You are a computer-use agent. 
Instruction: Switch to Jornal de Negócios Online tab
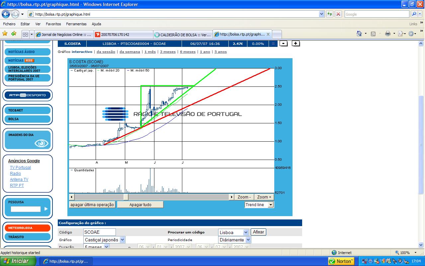[64, 35]
